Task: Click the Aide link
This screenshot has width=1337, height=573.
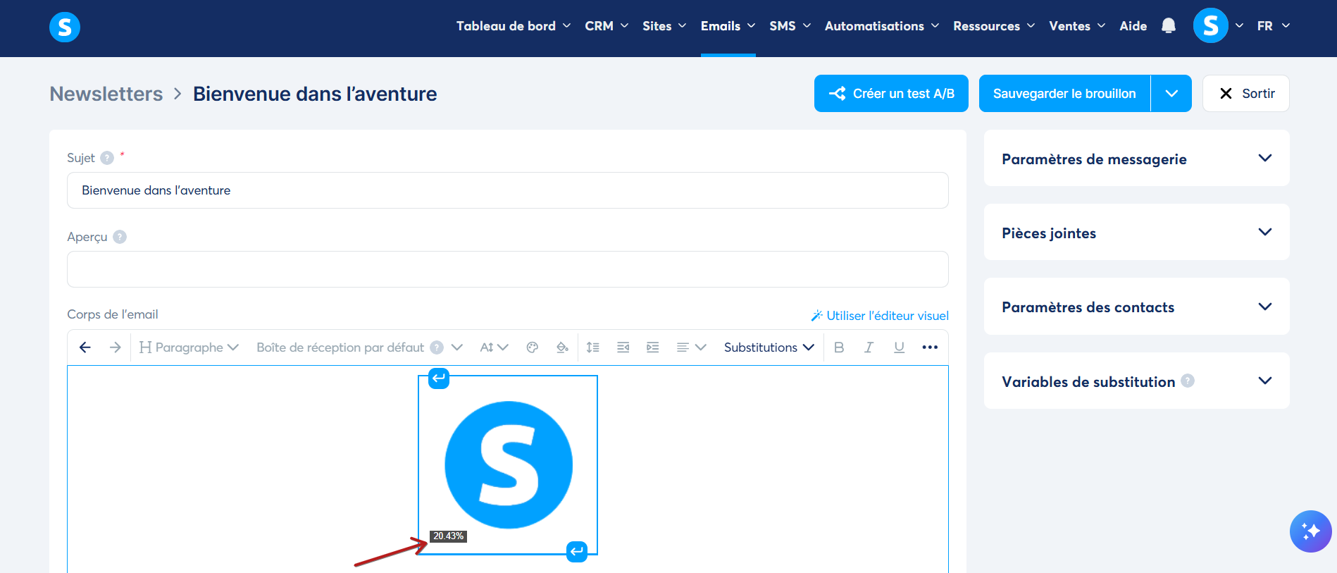Action: [1133, 26]
